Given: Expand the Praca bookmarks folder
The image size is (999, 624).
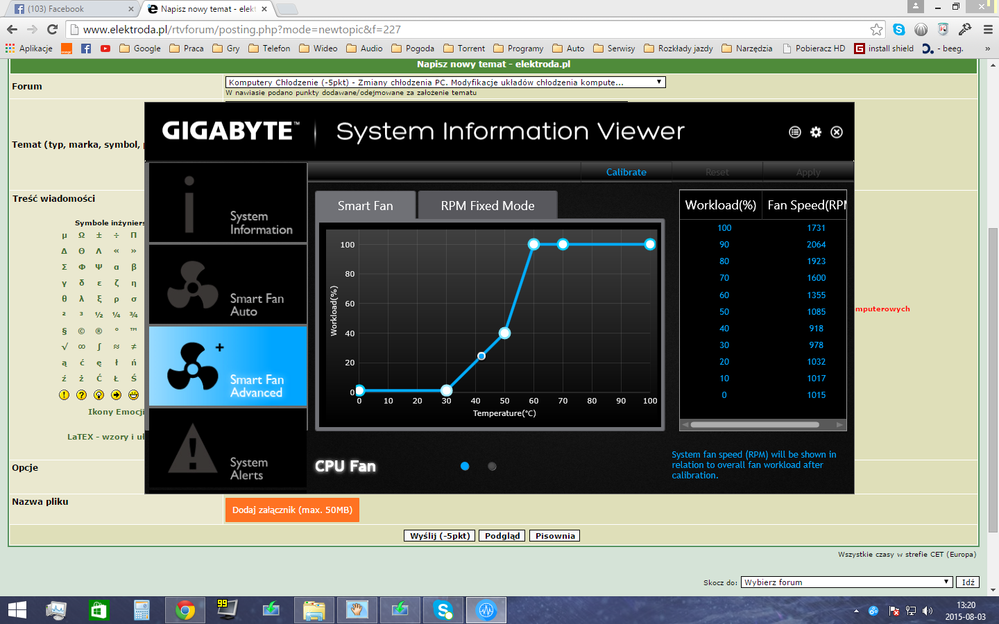Looking at the screenshot, I should point(187,49).
